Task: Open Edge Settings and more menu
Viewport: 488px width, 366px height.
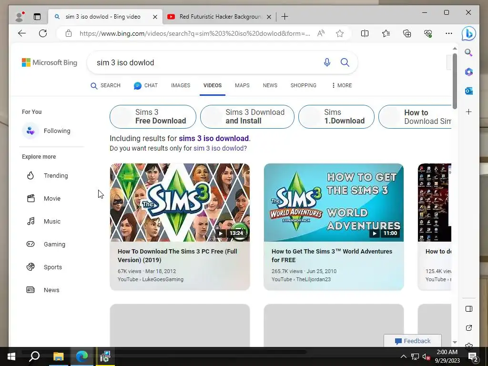Action: [448, 33]
